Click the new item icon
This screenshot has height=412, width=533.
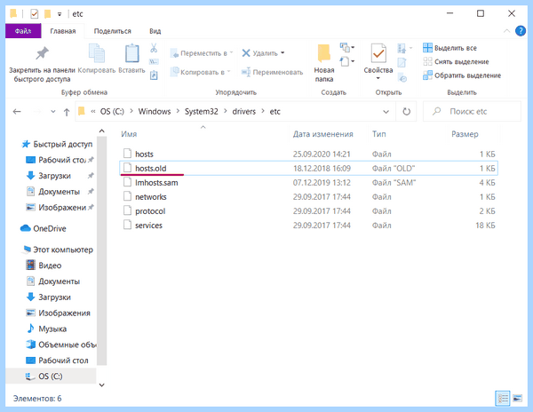[345, 48]
